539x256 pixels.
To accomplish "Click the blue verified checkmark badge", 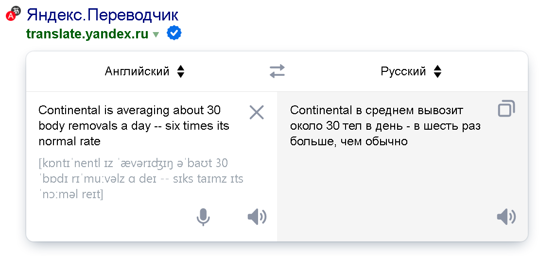I will 174,33.
